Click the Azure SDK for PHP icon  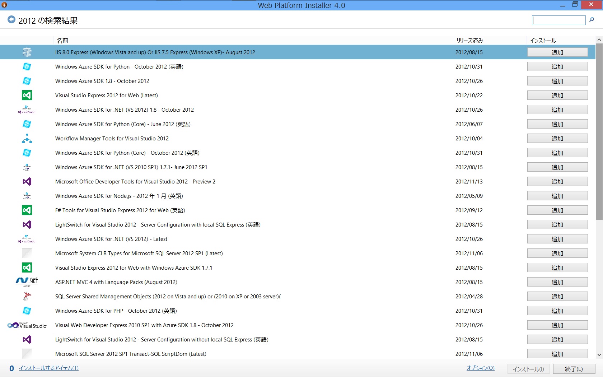(27, 311)
